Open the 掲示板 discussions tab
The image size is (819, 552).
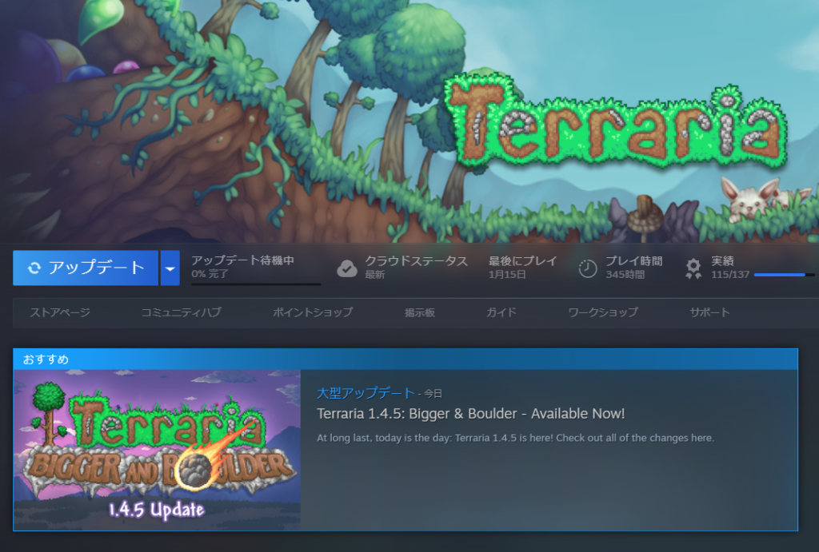(419, 312)
